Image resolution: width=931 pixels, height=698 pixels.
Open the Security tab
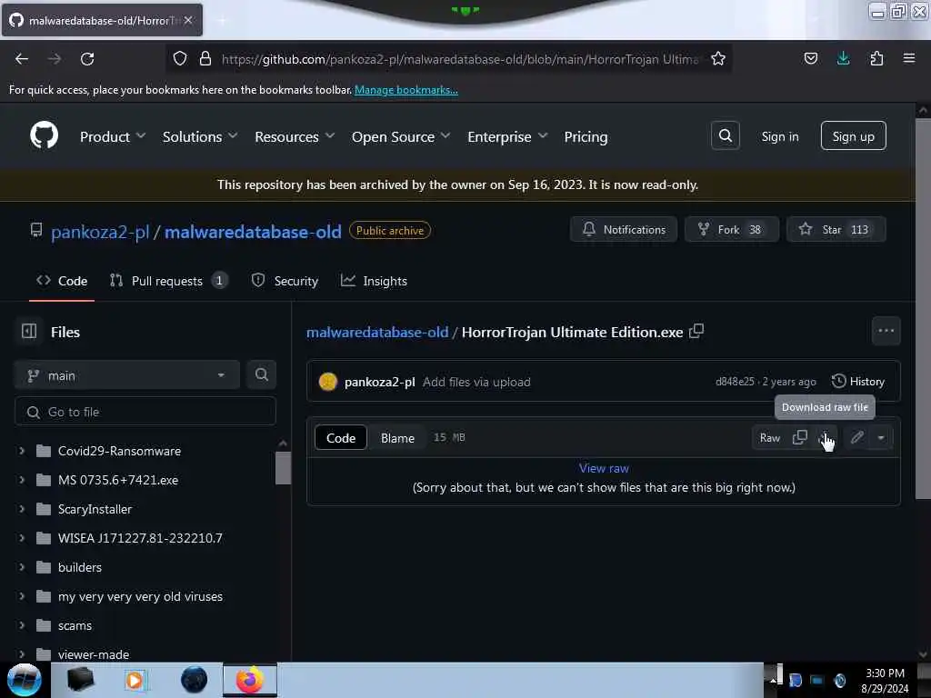coord(285,281)
